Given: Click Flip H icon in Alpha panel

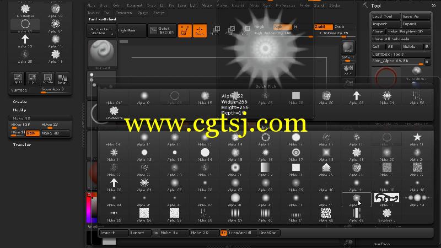Looking at the screenshot, I should click(x=18, y=78).
